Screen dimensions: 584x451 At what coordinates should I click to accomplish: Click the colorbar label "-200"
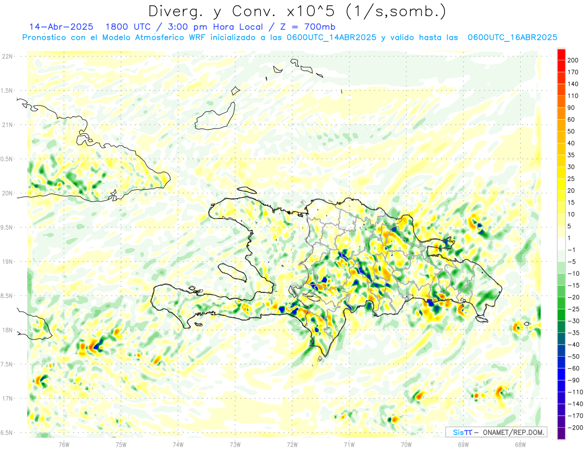(574, 428)
